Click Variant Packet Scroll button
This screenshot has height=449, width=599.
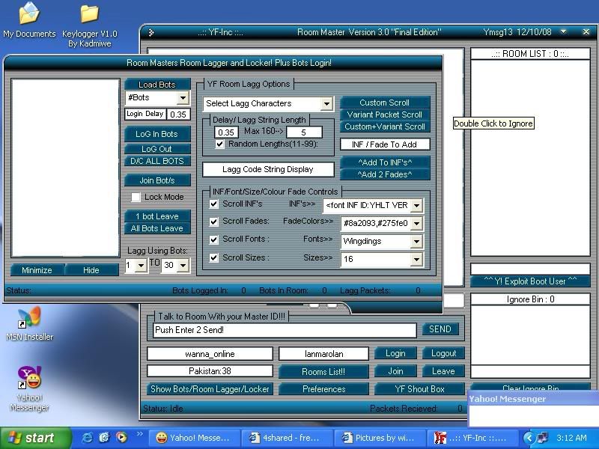(x=385, y=114)
